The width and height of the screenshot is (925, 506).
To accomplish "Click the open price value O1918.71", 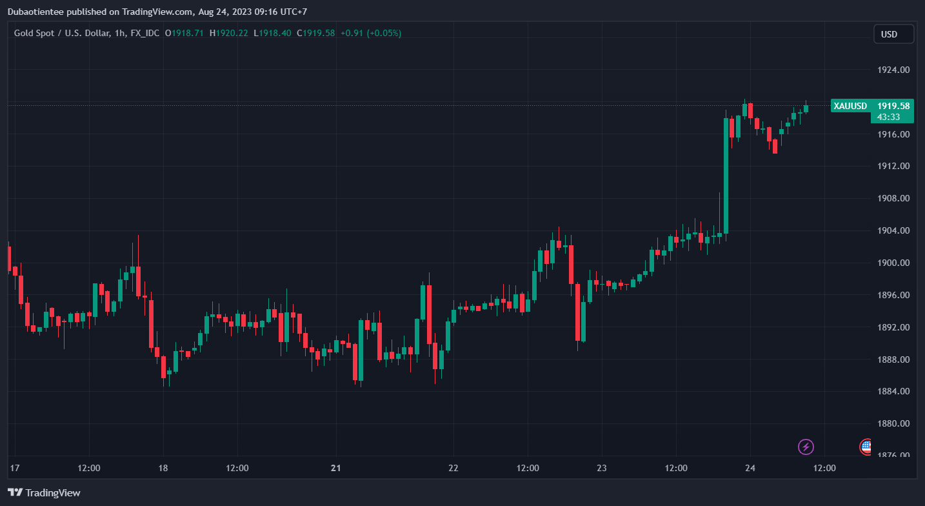I will 184,33.
